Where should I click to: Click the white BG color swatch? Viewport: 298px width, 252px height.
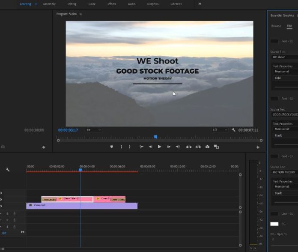(x=274, y=224)
